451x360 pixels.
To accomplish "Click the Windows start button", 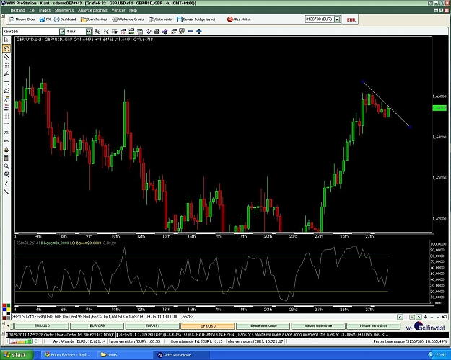I will 17,355.
